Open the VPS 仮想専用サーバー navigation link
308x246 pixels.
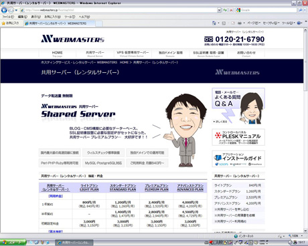(133, 53)
